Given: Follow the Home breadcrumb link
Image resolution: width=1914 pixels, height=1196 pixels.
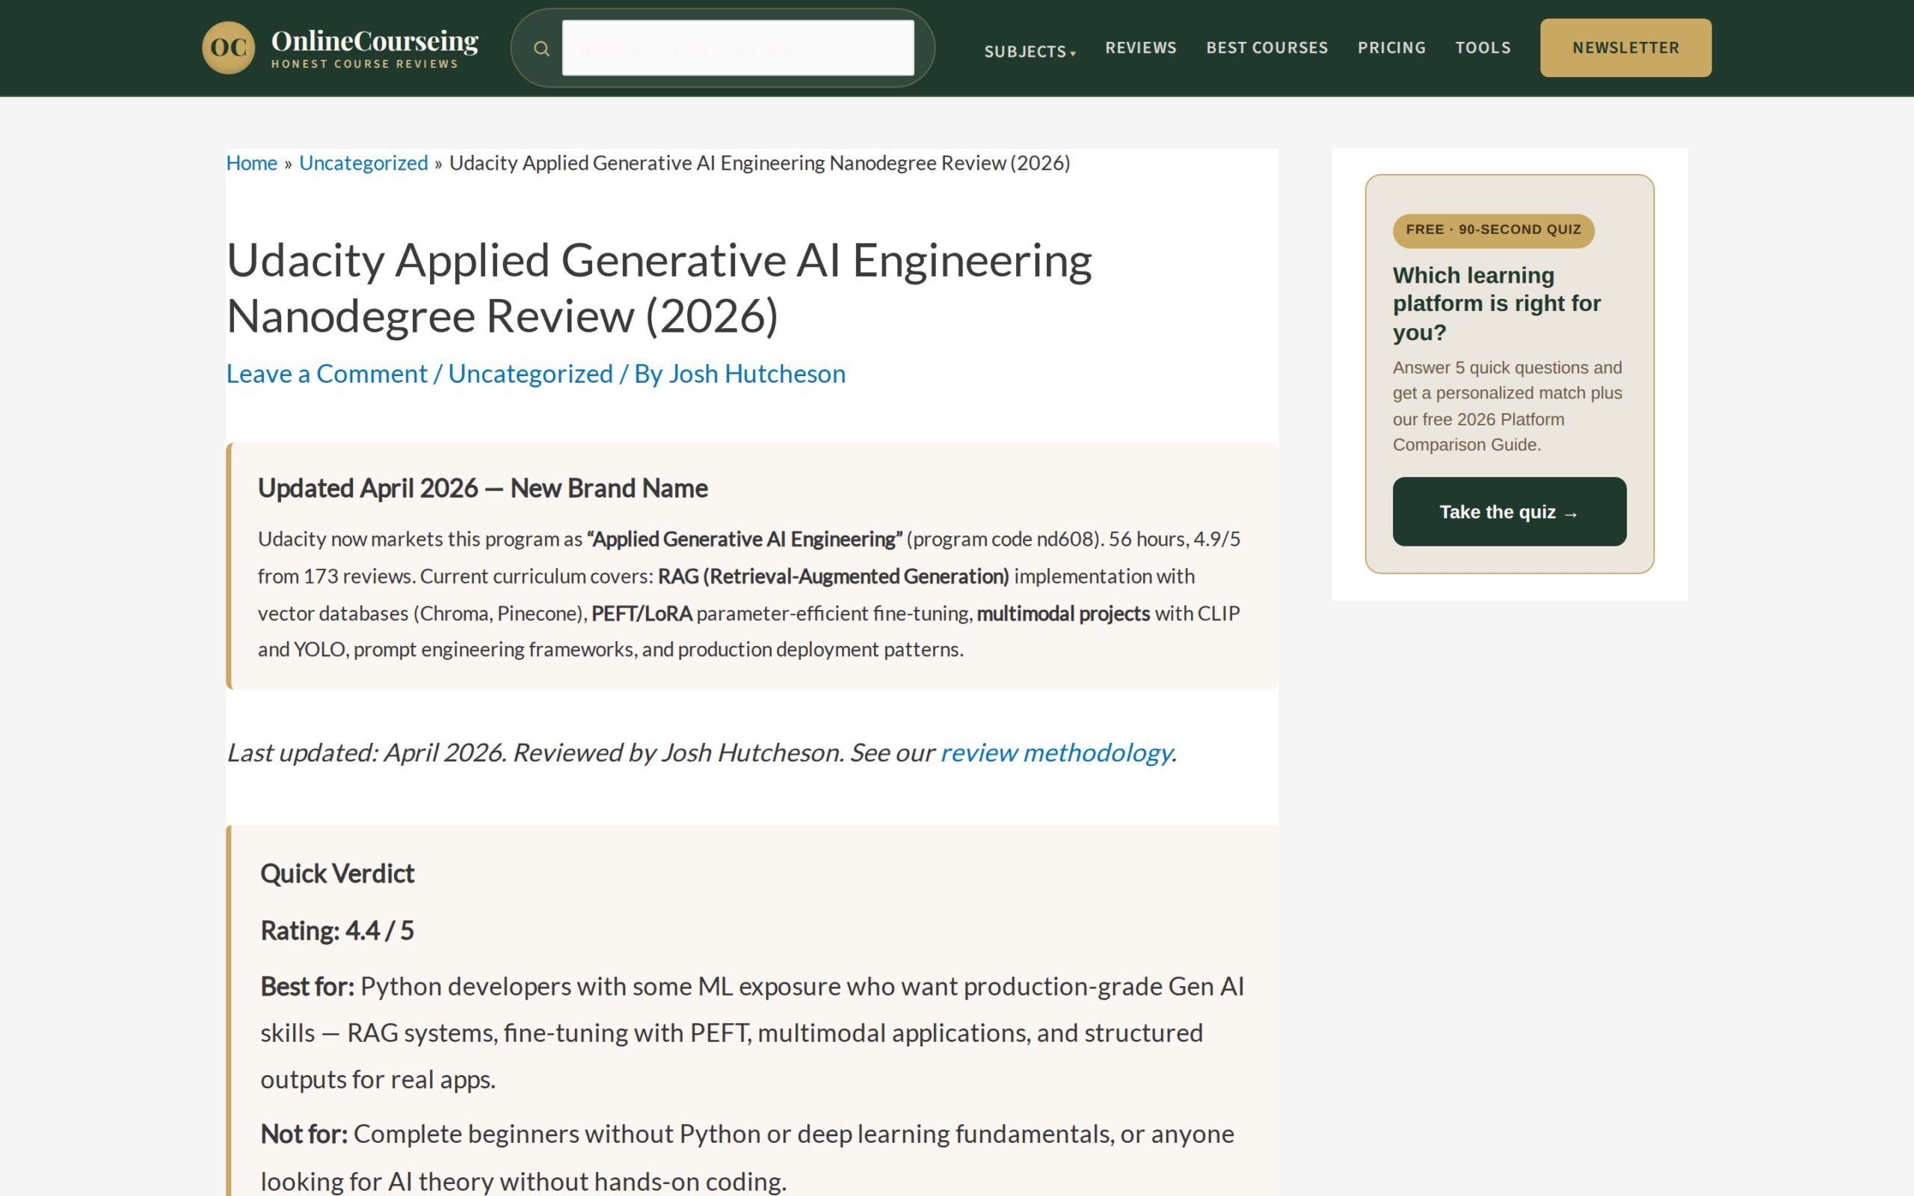Looking at the screenshot, I should 251,163.
